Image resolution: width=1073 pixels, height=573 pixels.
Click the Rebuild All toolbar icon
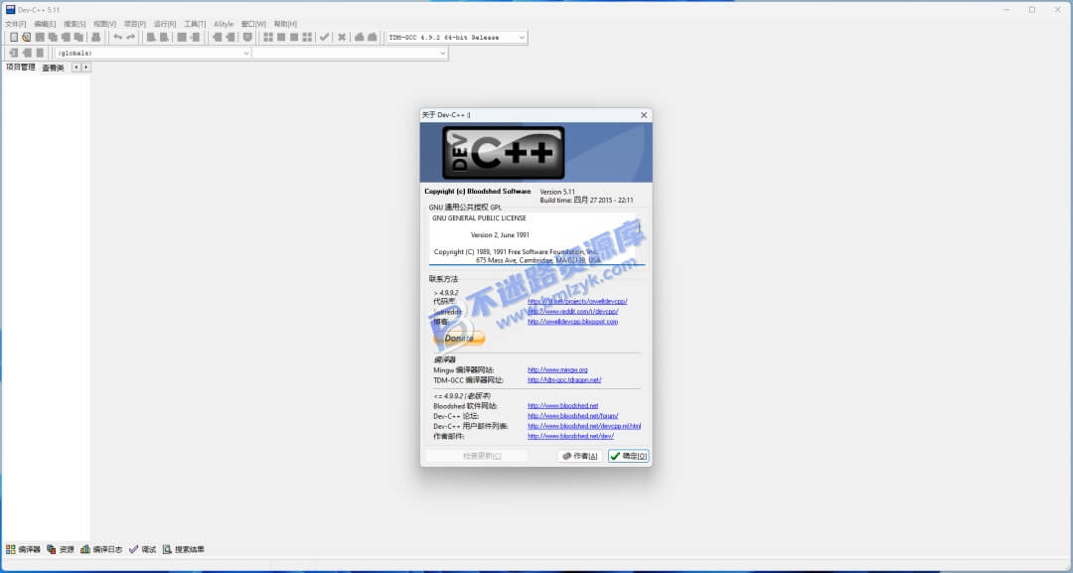pyautogui.click(x=307, y=37)
